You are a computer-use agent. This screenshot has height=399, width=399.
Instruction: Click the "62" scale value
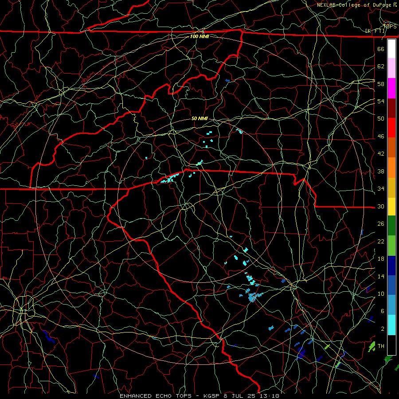[x=381, y=66]
